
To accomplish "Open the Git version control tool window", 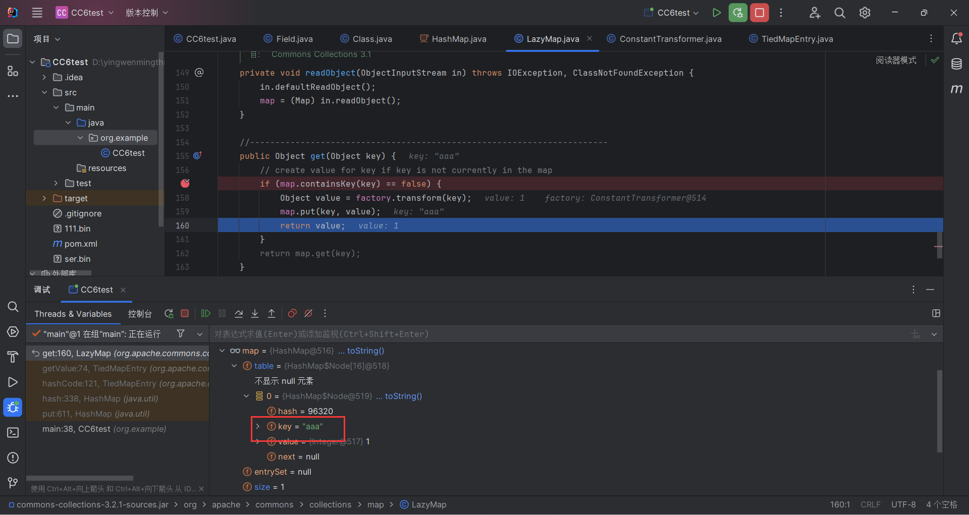I will (x=13, y=483).
